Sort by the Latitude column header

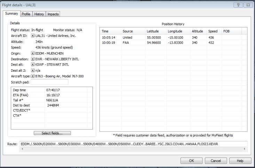(156, 31)
